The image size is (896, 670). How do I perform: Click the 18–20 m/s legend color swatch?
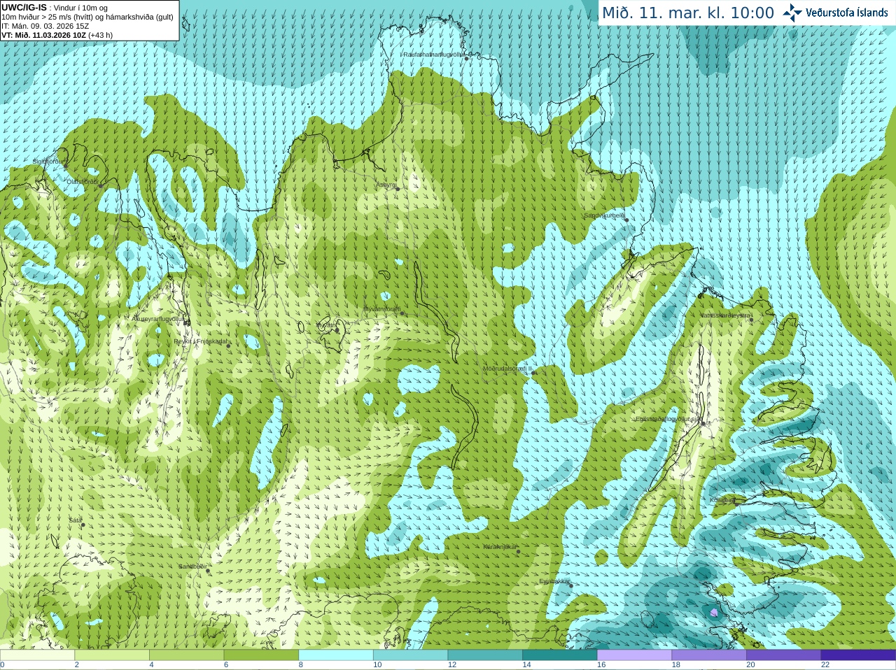[x=709, y=655]
